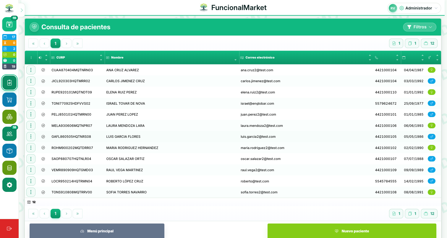Click the Correo electrónico column header label
Screen dimensions: 447x238
pyautogui.click(x=260, y=58)
